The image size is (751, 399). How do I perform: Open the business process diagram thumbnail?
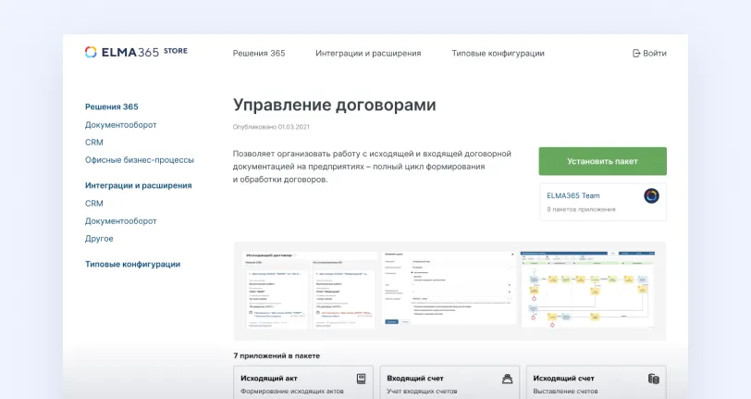click(588, 289)
